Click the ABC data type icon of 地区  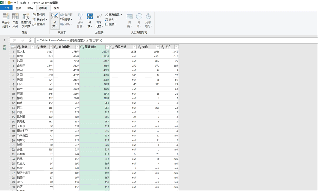tap(19, 47)
